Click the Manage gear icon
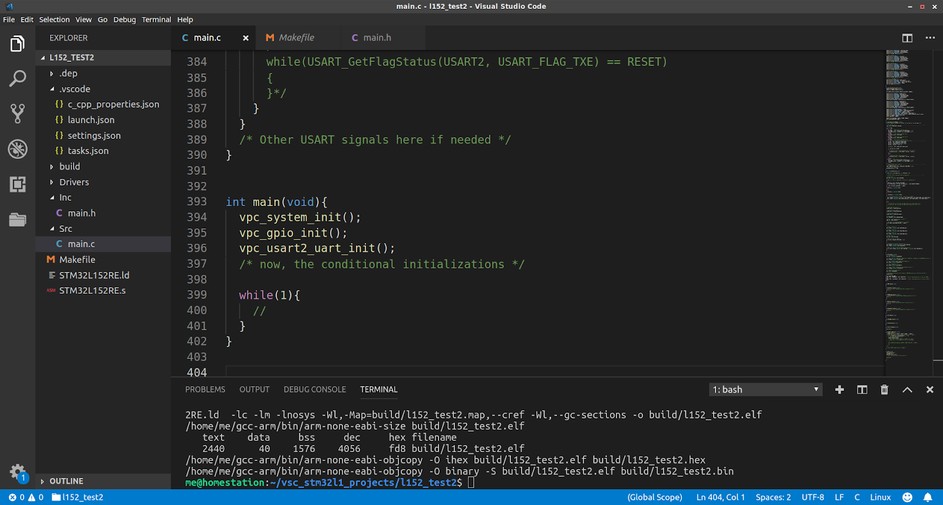The width and height of the screenshot is (943, 505). (18, 471)
